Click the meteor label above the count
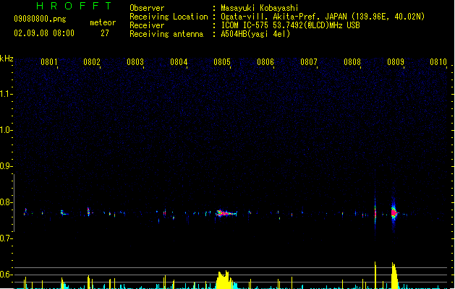The height and width of the screenshot is (289, 455). click(103, 22)
